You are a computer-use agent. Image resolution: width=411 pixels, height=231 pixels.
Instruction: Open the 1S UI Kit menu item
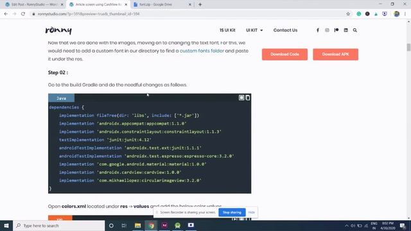tap(227, 30)
